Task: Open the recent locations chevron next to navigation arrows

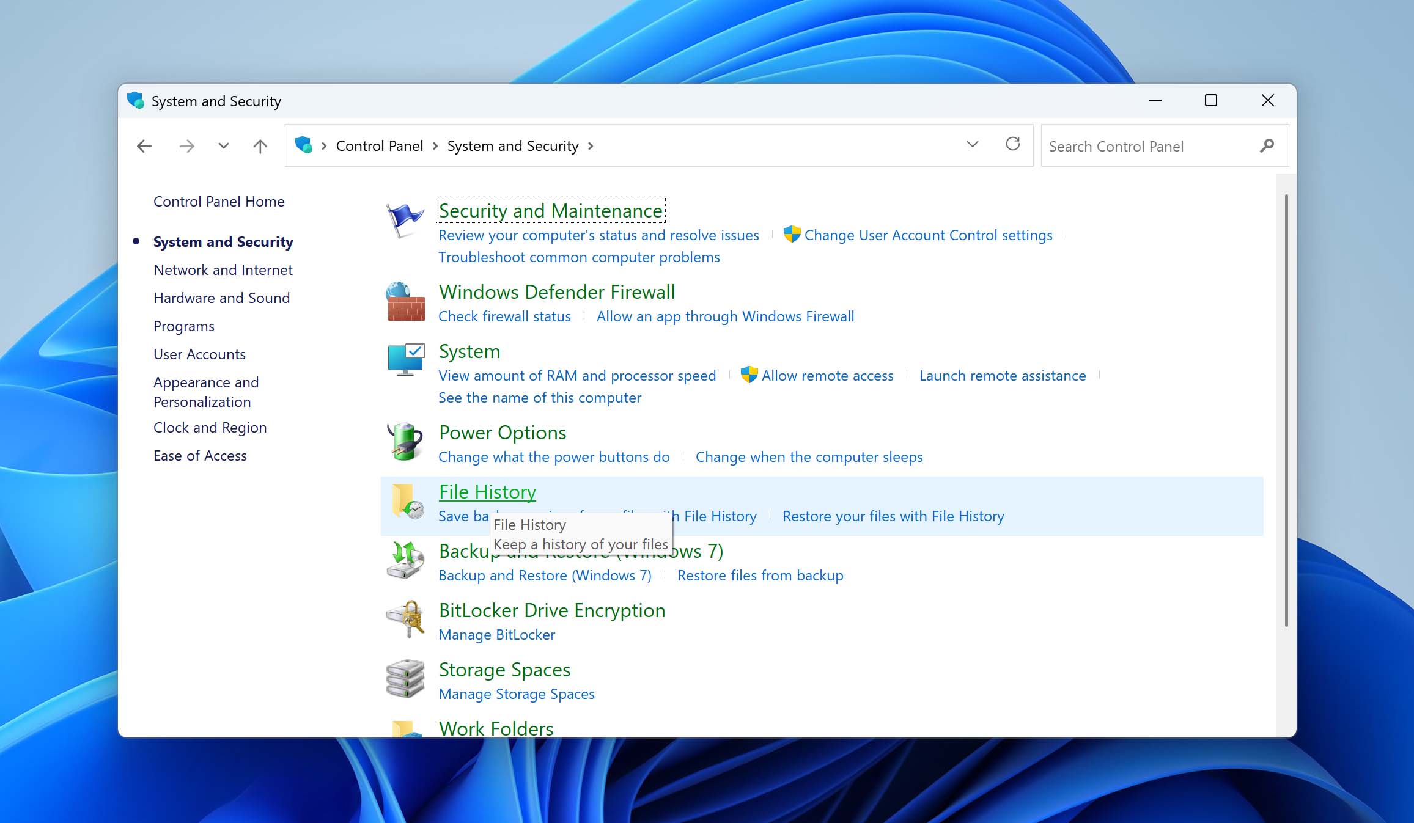Action: click(224, 145)
